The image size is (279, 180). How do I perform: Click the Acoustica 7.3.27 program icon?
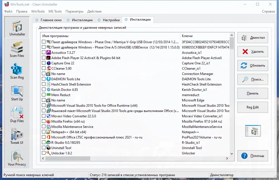point(49,52)
